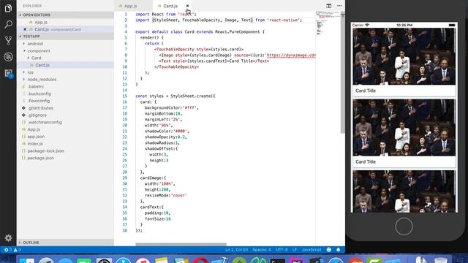Open the notifications bell in status bar
Screen dimensions: 468x263
click(338, 250)
